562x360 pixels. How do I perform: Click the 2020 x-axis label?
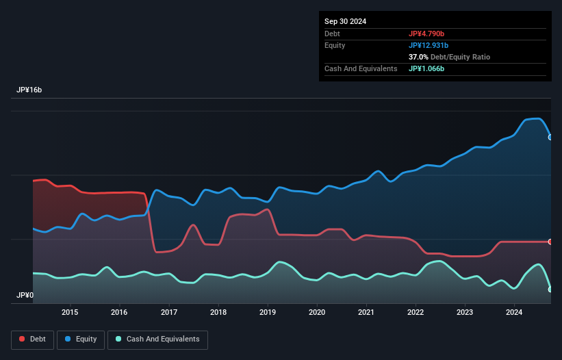(x=317, y=312)
